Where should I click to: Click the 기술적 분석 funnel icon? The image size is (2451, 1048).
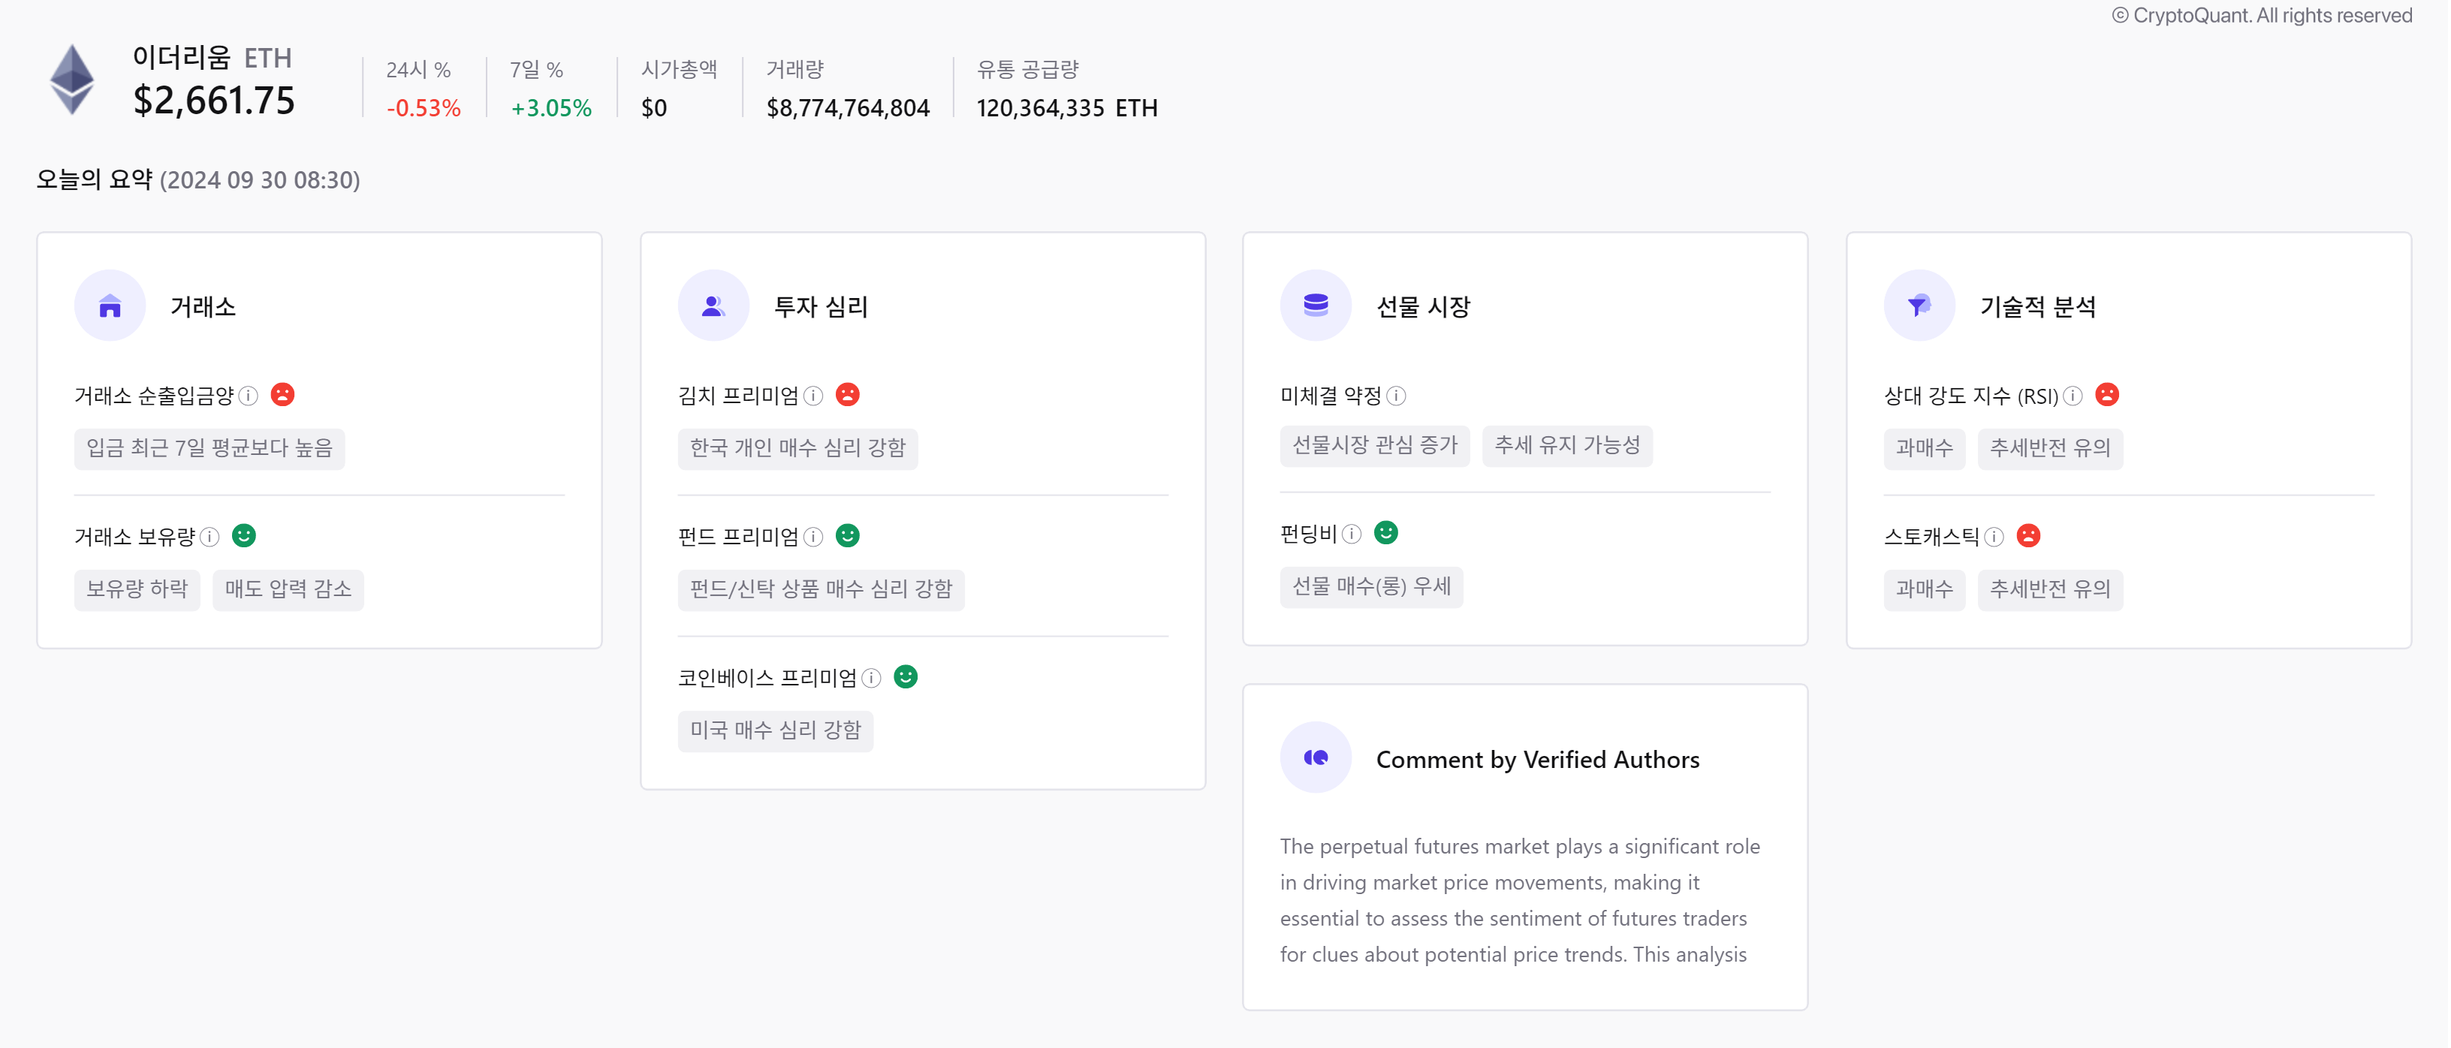coord(1919,306)
